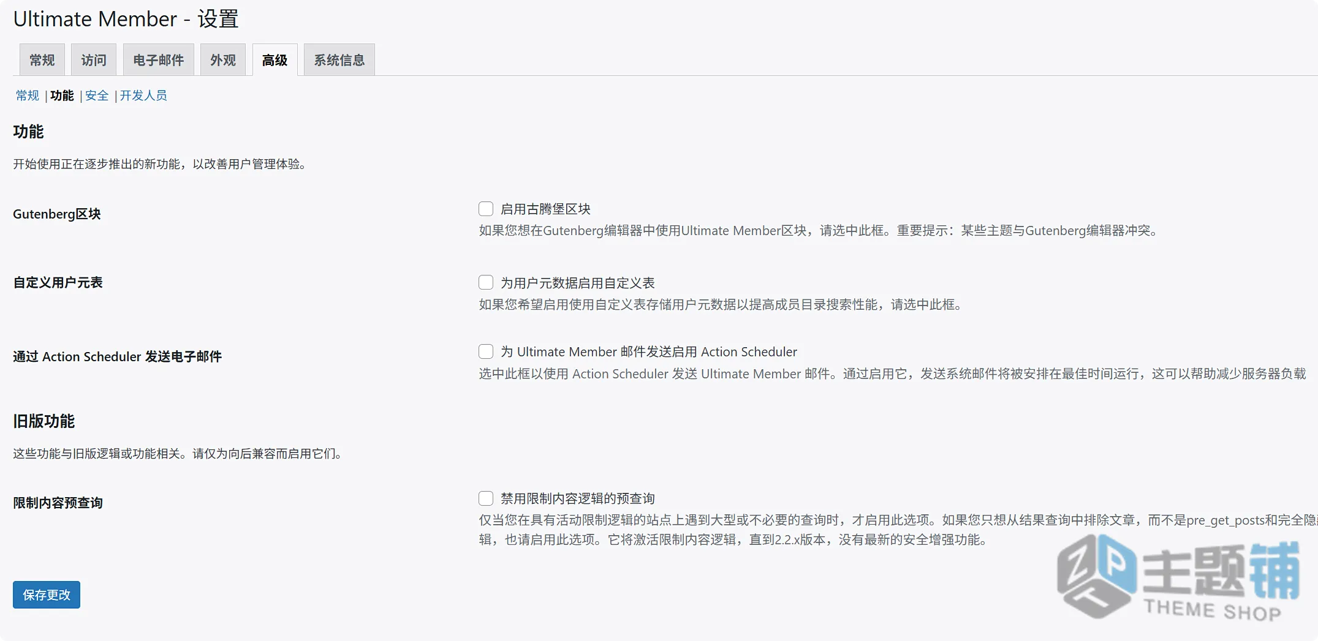Screen dimensions: 1318x641
Task: Open the 安全 sub-section link
Action: 97,96
